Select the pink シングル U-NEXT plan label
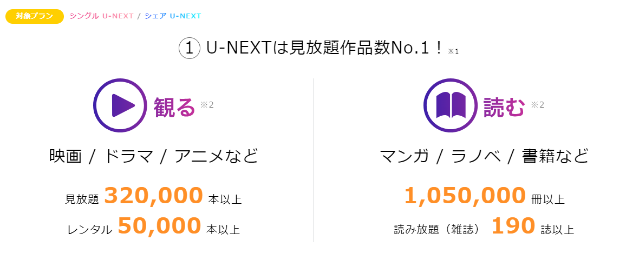Screen dimensions: 639x260 pyautogui.click(x=101, y=16)
